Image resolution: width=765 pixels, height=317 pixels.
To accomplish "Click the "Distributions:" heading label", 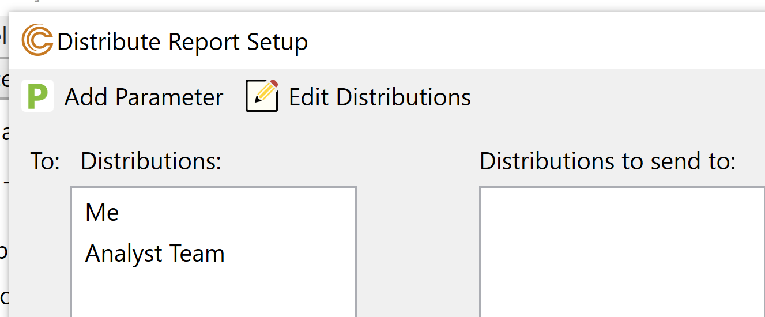I will point(150,162).
